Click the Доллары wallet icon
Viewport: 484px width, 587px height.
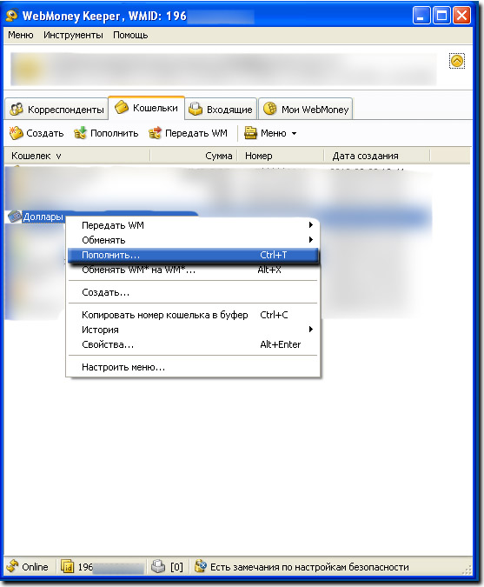tap(15, 217)
